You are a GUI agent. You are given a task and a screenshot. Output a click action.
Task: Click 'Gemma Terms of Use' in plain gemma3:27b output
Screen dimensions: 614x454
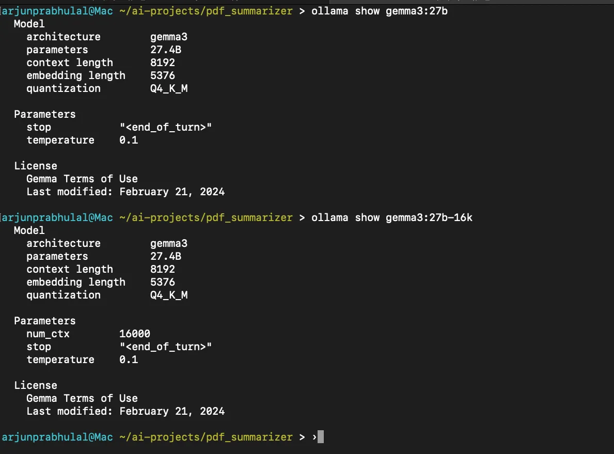(82, 179)
